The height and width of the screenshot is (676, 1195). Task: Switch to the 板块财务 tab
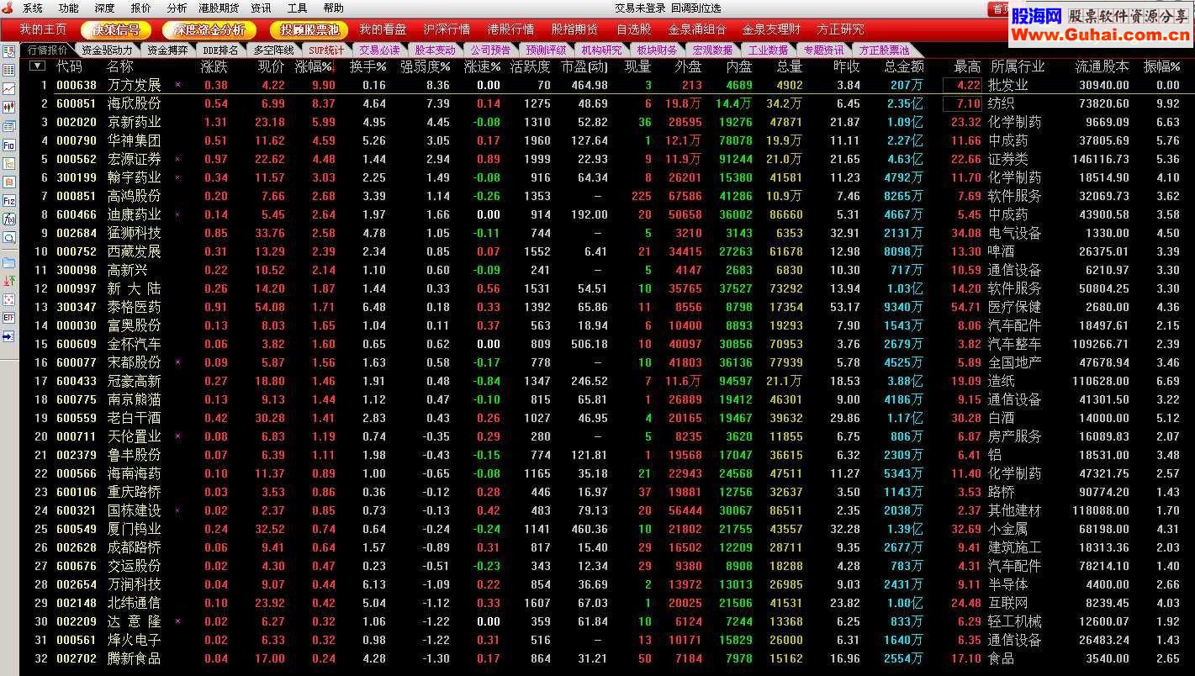tap(657, 50)
